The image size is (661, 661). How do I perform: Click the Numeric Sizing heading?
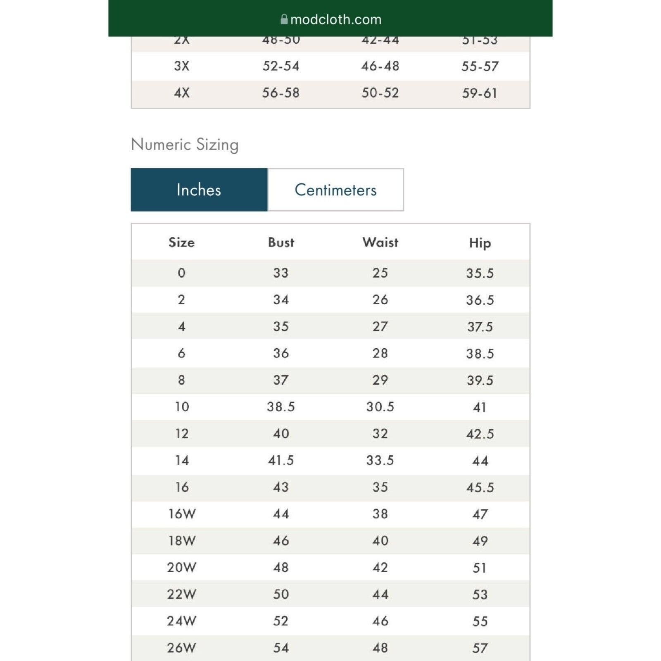185,145
